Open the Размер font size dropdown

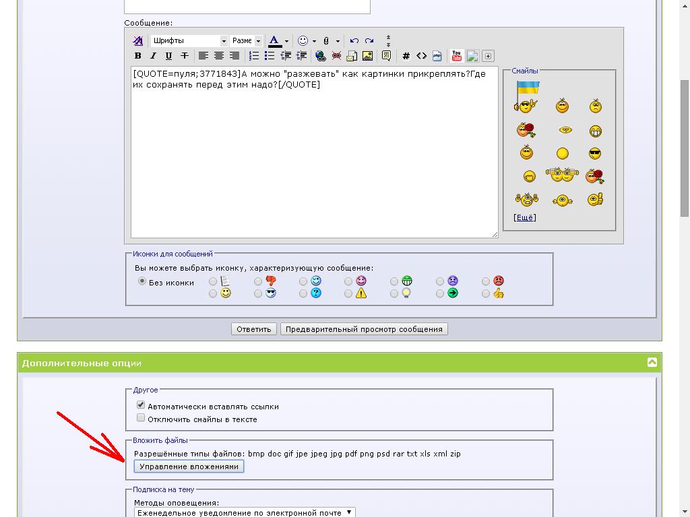pyautogui.click(x=246, y=41)
